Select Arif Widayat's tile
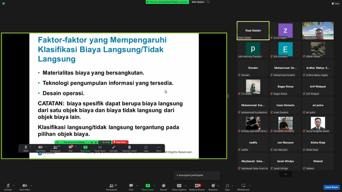The width and height of the screenshot is (342, 192). 318,86
